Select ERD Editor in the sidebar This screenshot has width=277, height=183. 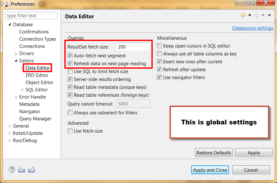coord(37,75)
